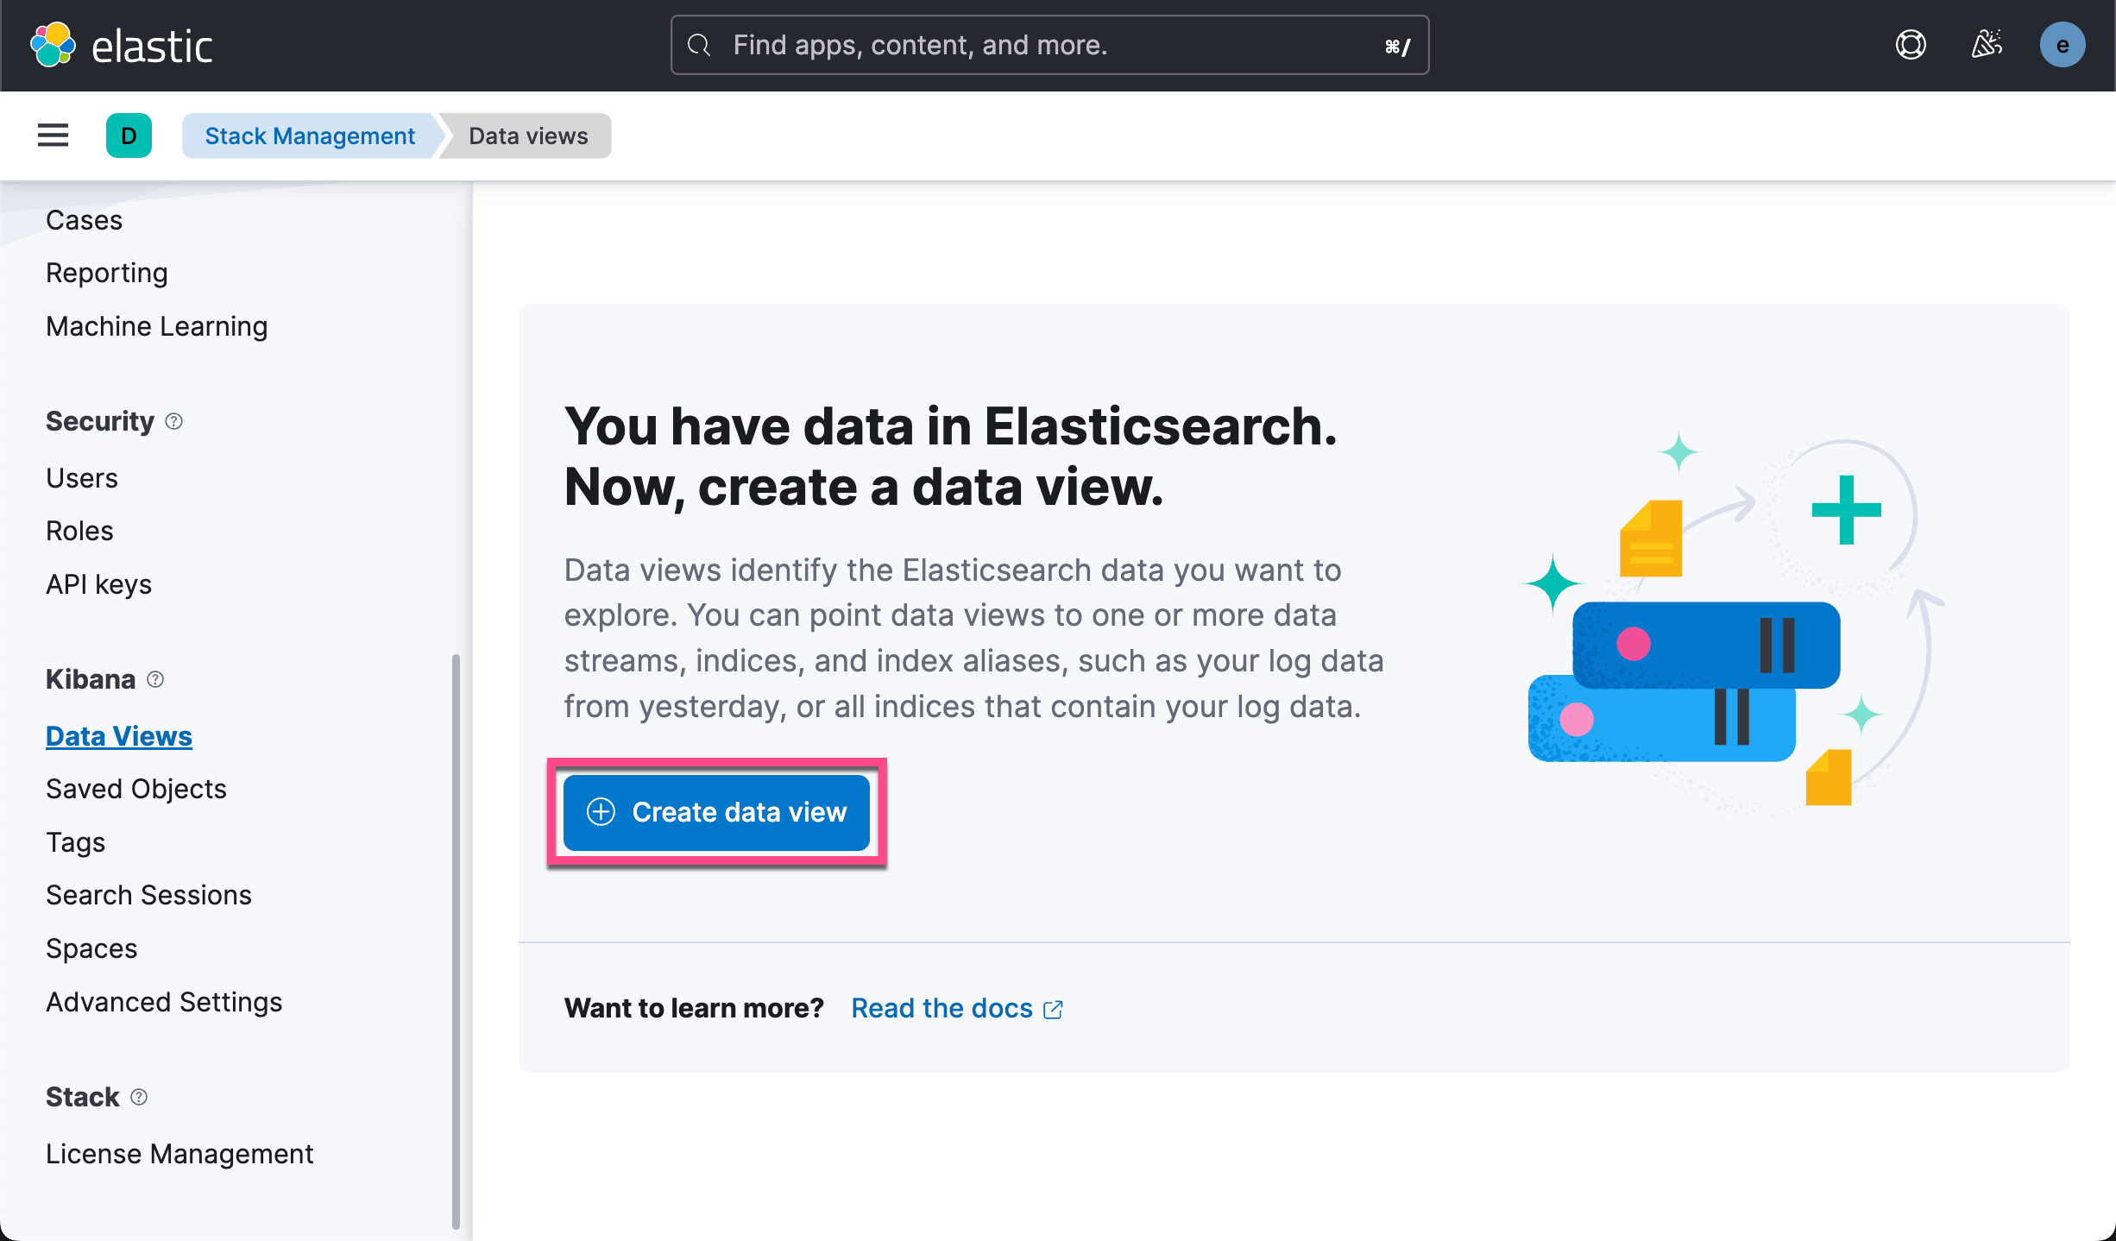Open API keys under Security
The width and height of the screenshot is (2116, 1241).
point(98,584)
